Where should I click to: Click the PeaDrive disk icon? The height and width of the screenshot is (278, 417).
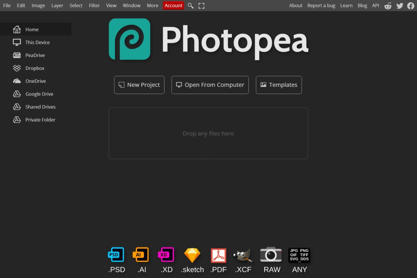[17, 55]
